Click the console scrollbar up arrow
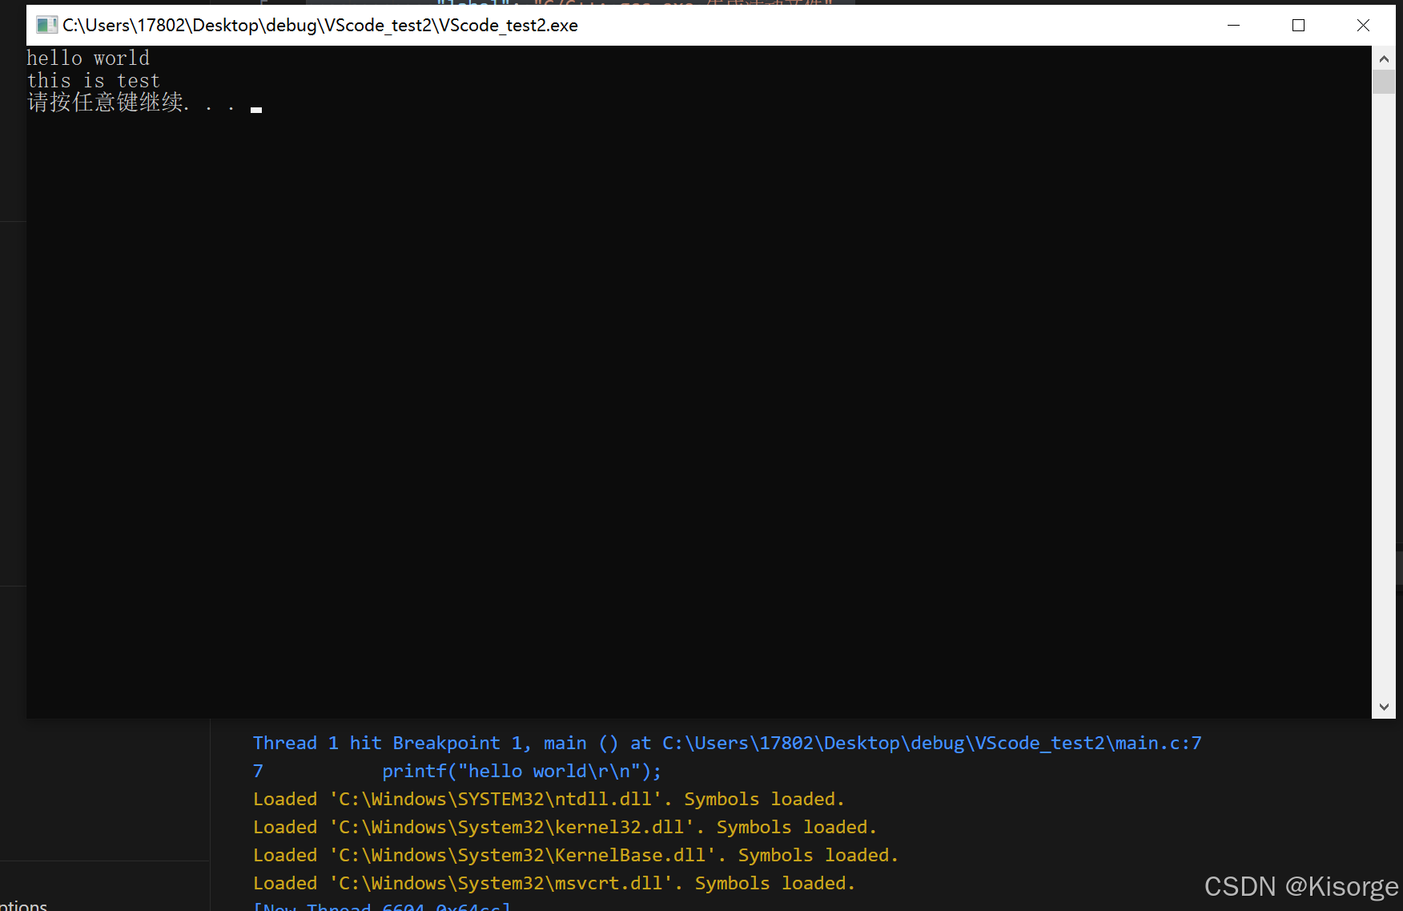Screen dimensions: 1403x911 click(1384, 58)
